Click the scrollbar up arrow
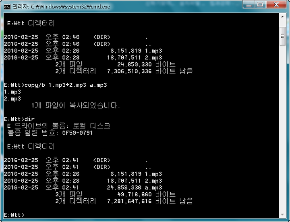Viewport: 290px width, 222px height. pos(282,17)
